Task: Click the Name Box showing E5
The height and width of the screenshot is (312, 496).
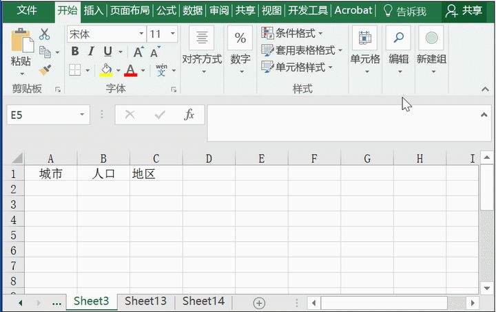Action: click(x=41, y=115)
